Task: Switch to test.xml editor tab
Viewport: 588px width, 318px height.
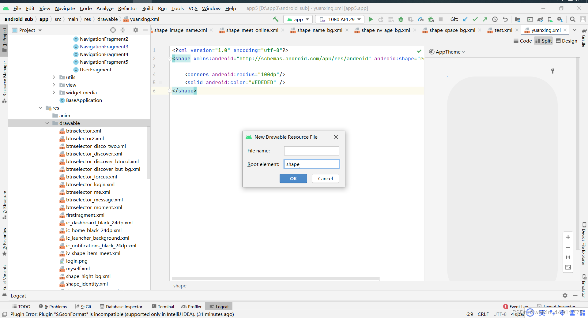Action: (x=503, y=30)
